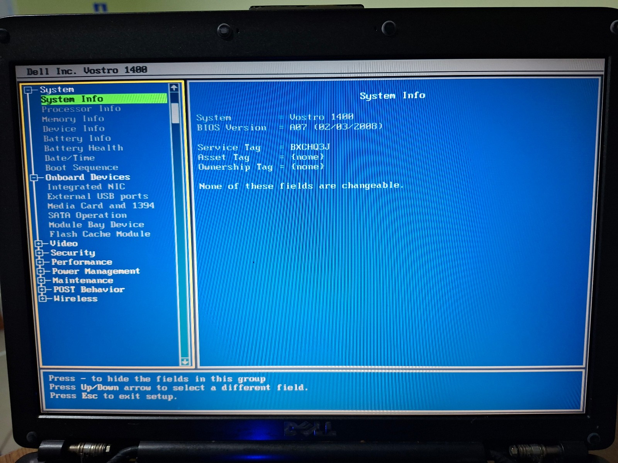Viewport: 618px width, 463px height.
Task: Select Flash Cache Module option
Action: 100,234
